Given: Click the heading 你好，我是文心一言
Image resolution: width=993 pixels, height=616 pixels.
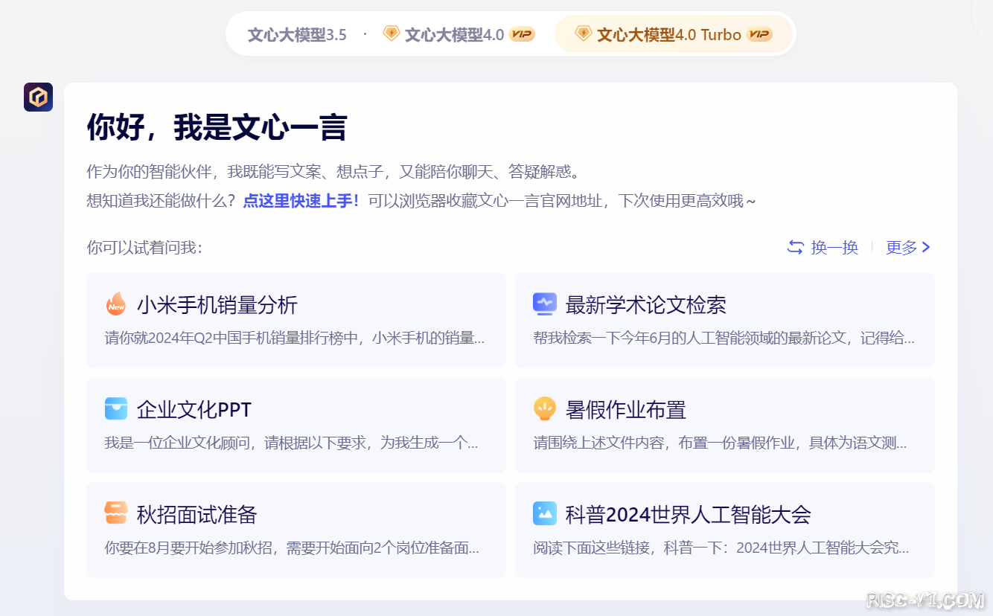Looking at the screenshot, I should click(217, 127).
